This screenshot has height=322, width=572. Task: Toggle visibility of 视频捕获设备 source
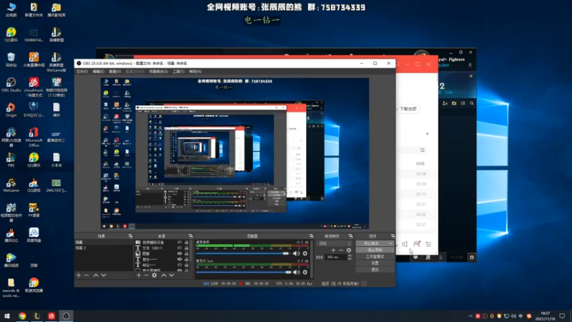coord(179,243)
